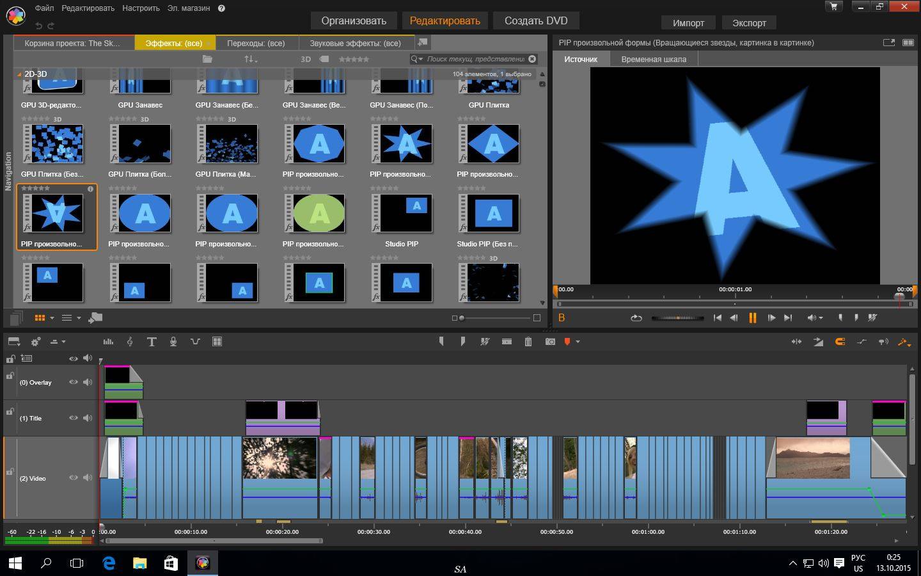Click the Создать DVD button
Screen dimensions: 921x576
(535, 20)
